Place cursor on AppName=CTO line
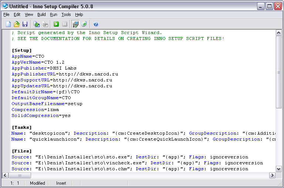 coord(28,56)
